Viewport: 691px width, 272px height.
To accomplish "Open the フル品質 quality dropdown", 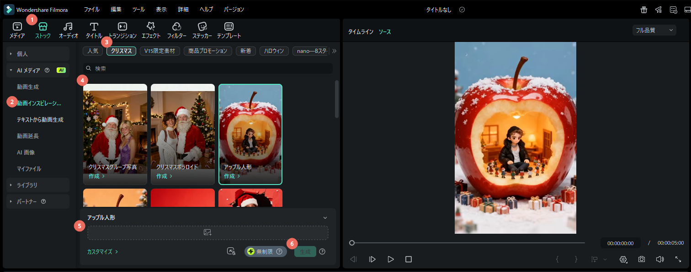I will 654,30.
